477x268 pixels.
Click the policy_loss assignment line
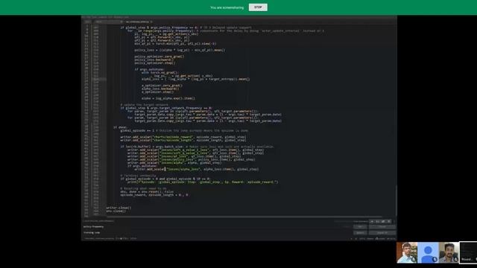click(x=180, y=50)
